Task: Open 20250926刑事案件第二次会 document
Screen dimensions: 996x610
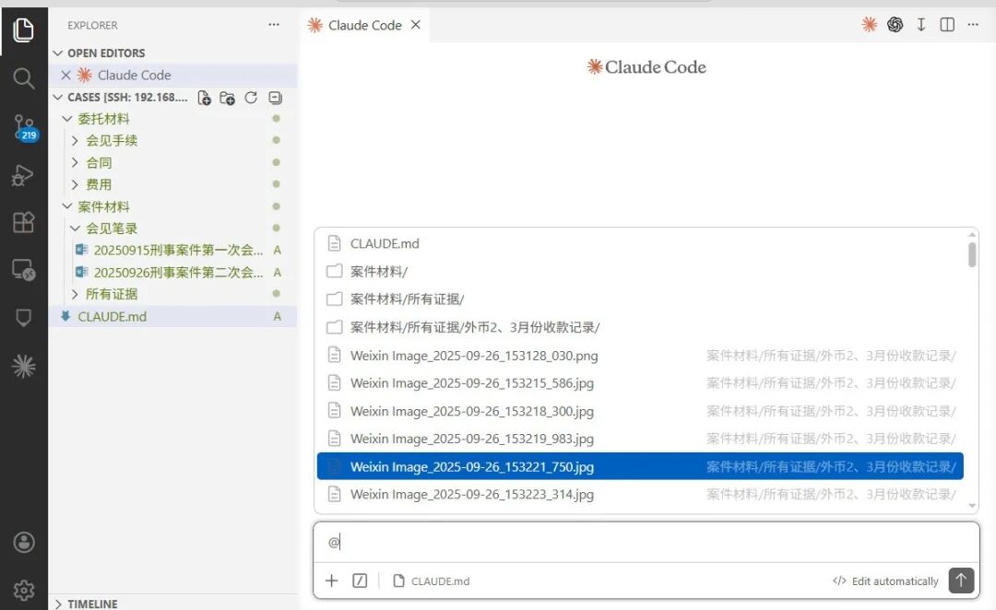Action: pos(172,273)
